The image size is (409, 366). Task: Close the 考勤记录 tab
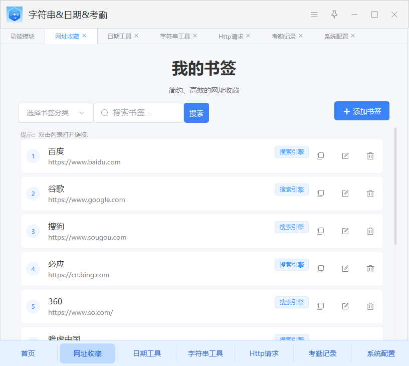click(x=301, y=36)
